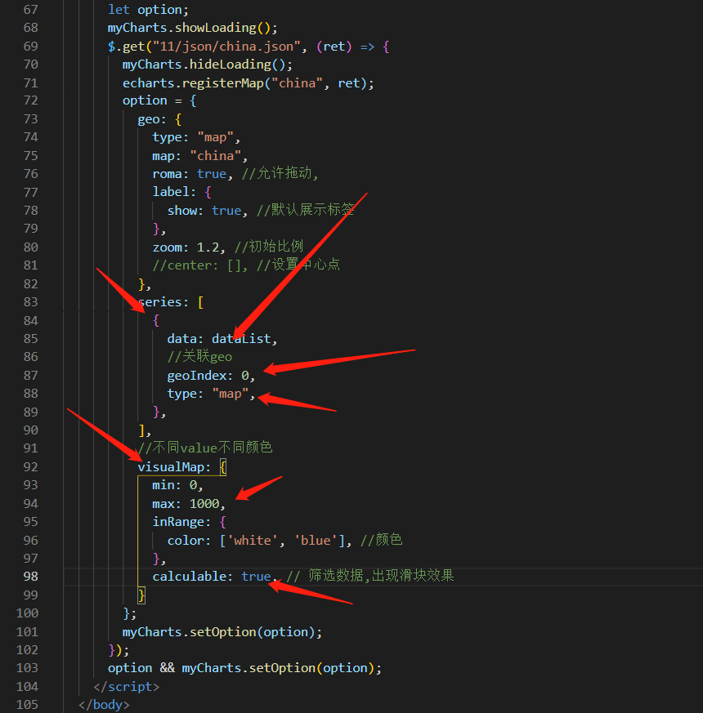This screenshot has height=713, width=703.
Task: Click the comment //初始比例
Action: coord(268,247)
